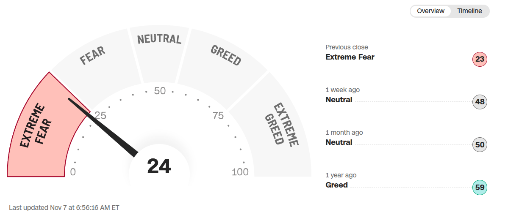The width and height of the screenshot is (508, 223).
Task: Click the gray 48 one-week-ago badge
Action: (480, 102)
